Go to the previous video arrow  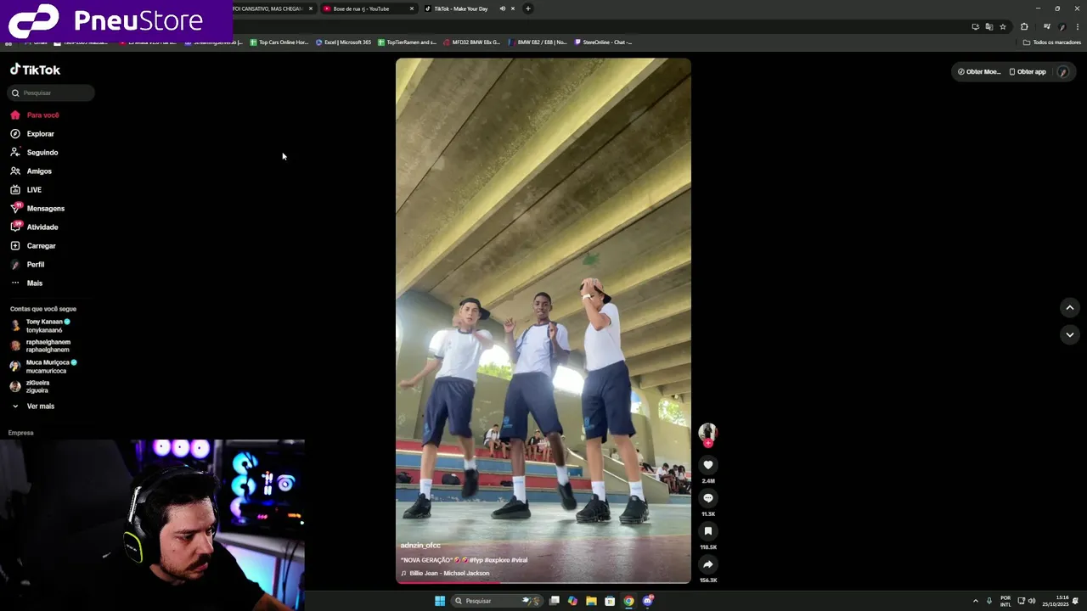coord(1069,307)
